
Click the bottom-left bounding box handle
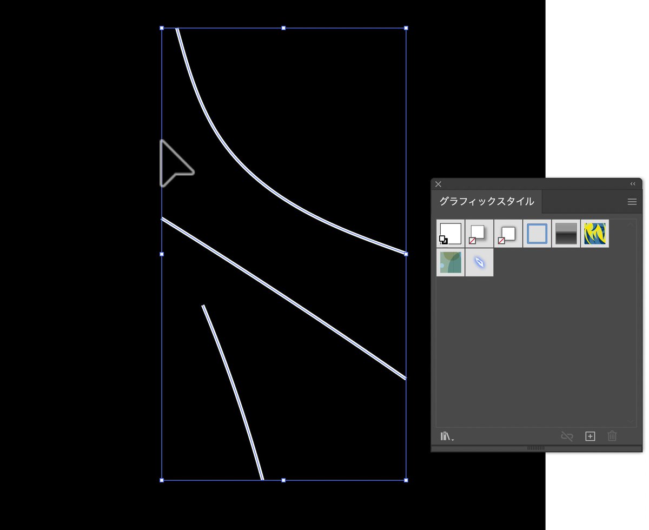point(162,480)
